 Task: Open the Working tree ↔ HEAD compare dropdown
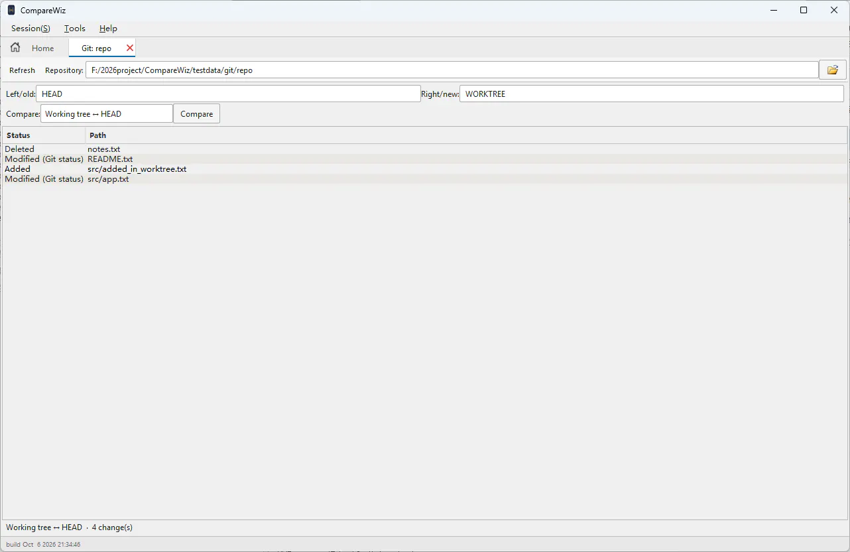coord(107,114)
